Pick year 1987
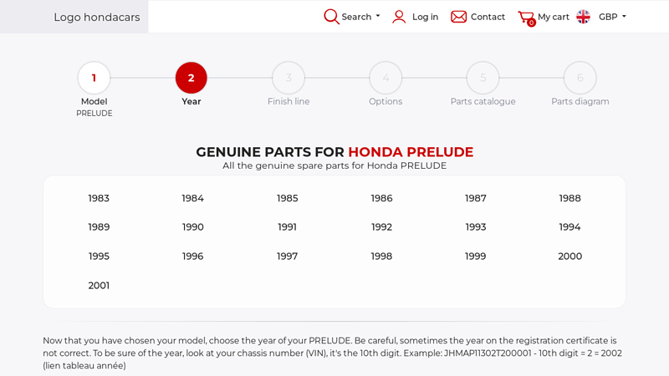This screenshot has height=376, width=669. 476,198
